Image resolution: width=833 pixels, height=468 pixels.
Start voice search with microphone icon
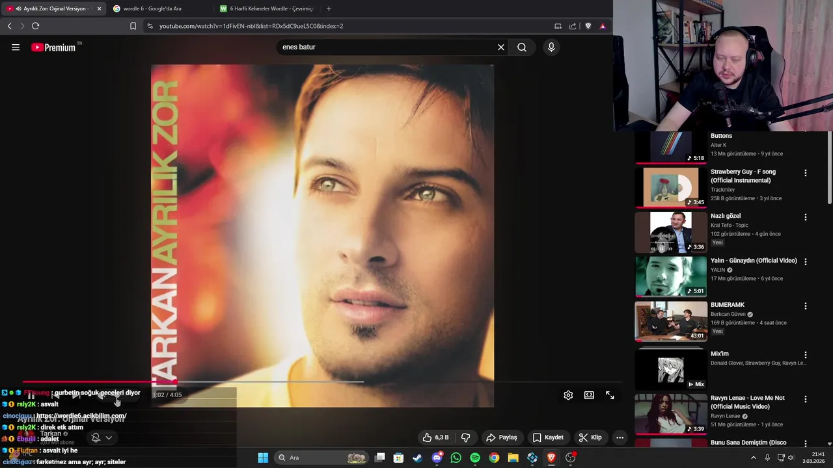tap(551, 47)
